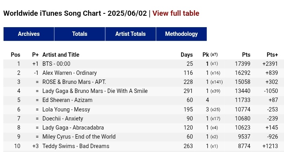Click the Pos column header
The image size is (284, 152).
[x=15, y=55]
